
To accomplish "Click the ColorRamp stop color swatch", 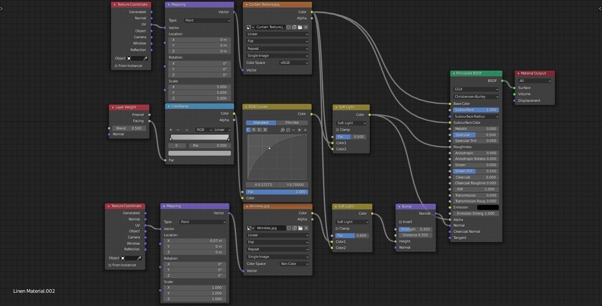I will pyautogui.click(x=200, y=153).
